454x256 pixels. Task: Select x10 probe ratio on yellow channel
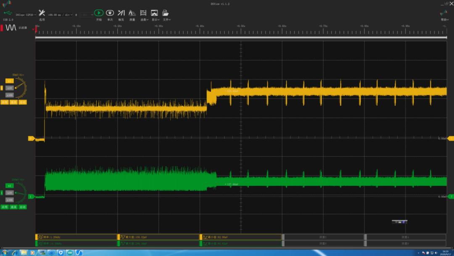tap(10, 88)
